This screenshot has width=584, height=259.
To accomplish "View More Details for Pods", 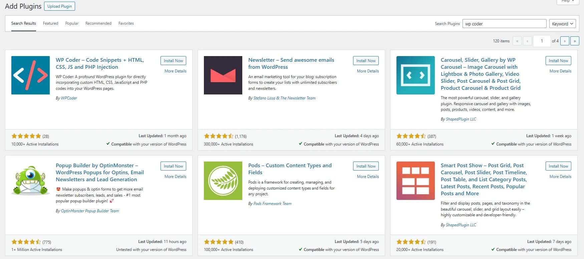I will tap(368, 177).
